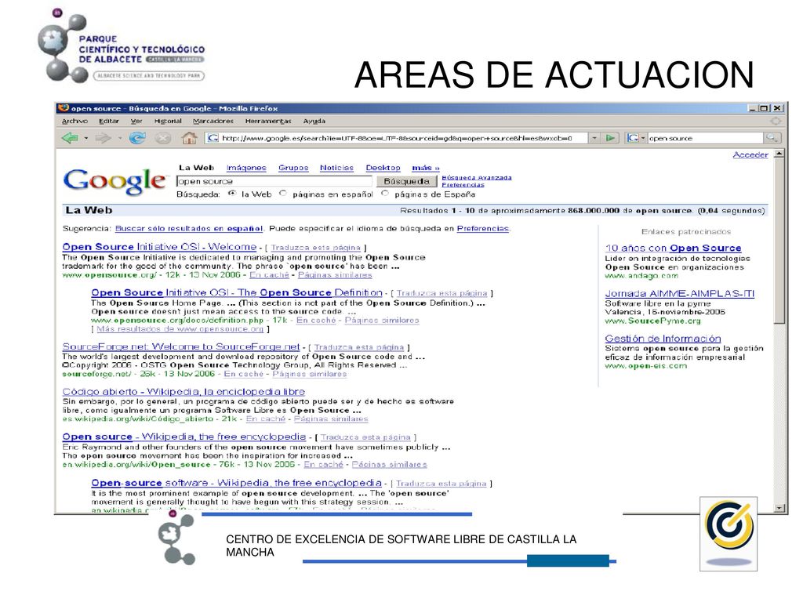Click the Google logo
This screenshot has width=803, height=602.
coord(114,181)
